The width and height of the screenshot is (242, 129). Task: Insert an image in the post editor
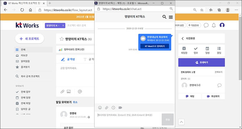coord(69,92)
